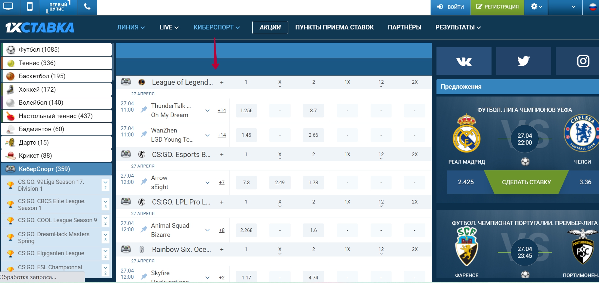The width and height of the screenshot is (599, 283).
Task: Open the settings gear menu
Action: pyautogui.click(x=536, y=7)
